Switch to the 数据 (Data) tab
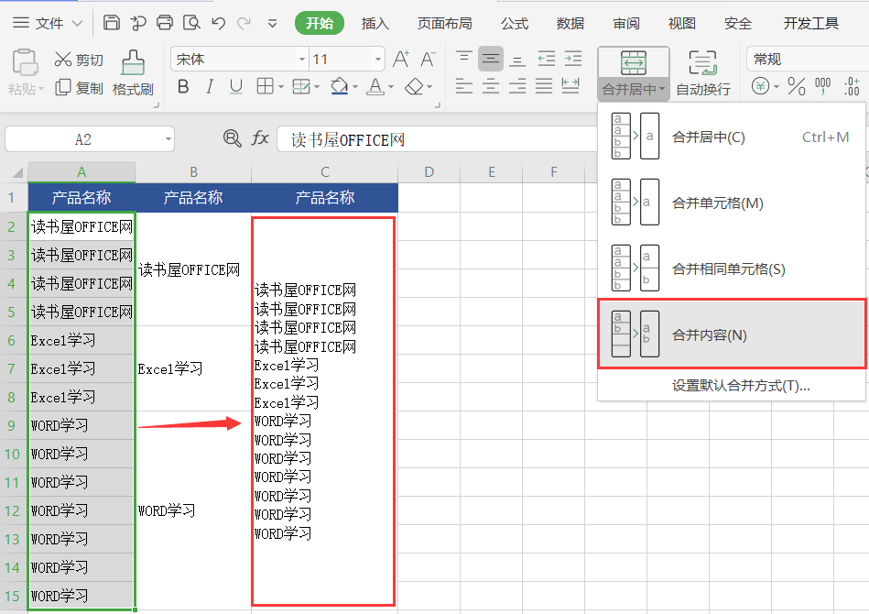Image resolution: width=869 pixels, height=614 pixels. click(570, 23)
